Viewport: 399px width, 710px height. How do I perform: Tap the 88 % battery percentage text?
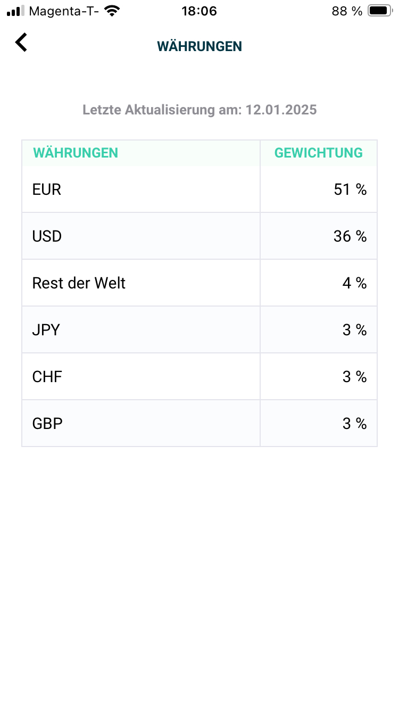347,11
